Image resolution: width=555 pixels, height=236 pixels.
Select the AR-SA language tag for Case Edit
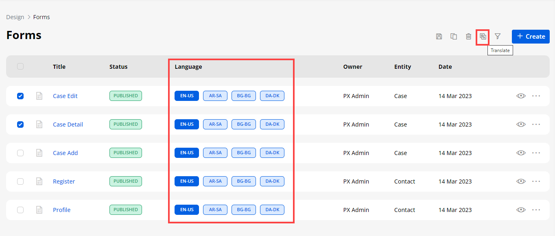(215, 96)
